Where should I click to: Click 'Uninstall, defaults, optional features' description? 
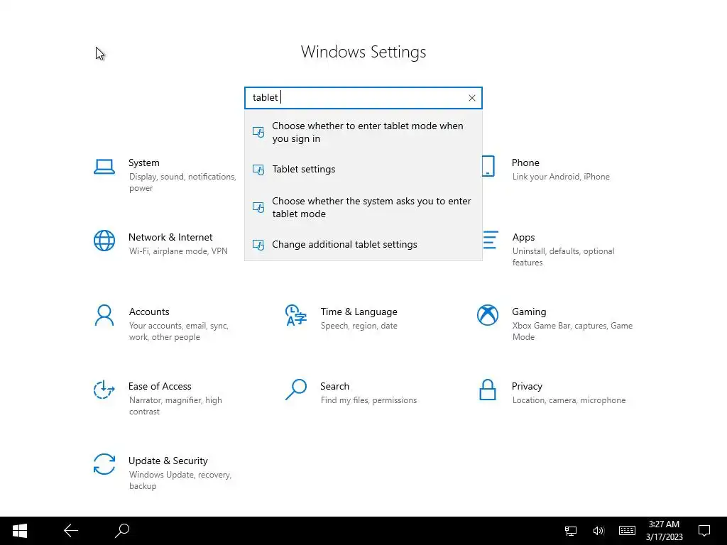[x=563, y=257]
